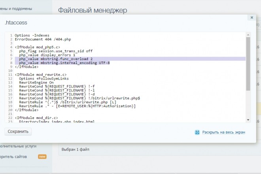Click the "ErrorDocument 404 /404.php" line
The width and height of the screenshot is (261, 174).
(x=43, y=39)
